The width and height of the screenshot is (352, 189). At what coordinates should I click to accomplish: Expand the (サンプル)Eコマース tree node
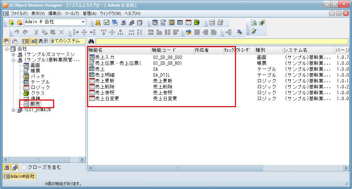[x=13, y=54]
